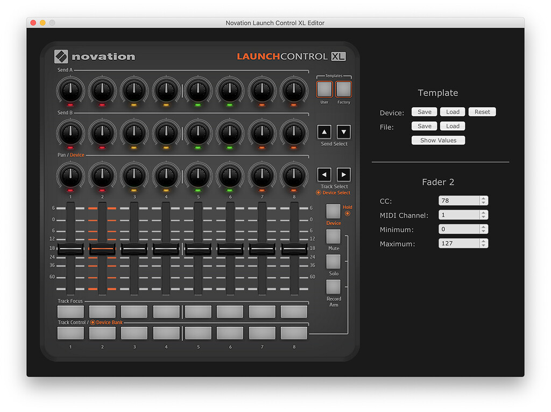This screenshot has height=412, width=551.
Task: Select Send B knob 4
Action: [x=166, y=132]
